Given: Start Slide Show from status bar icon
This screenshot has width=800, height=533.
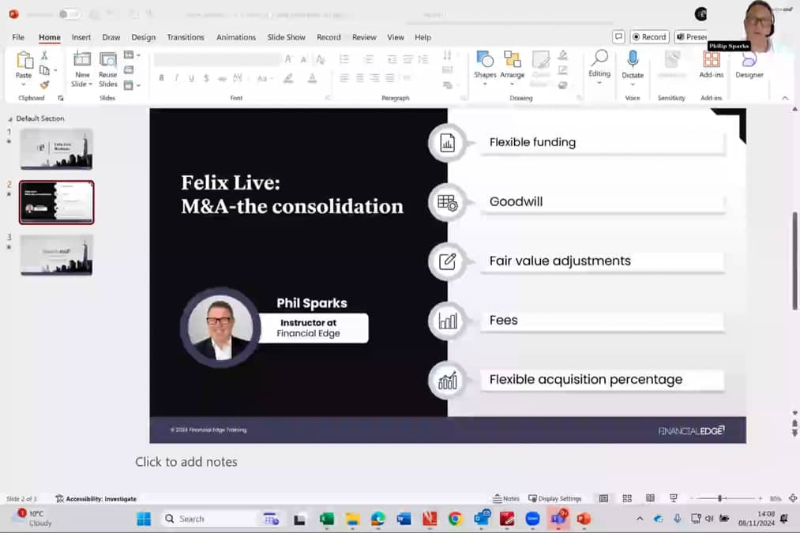Looking at the screenshot, I should 674,498.
